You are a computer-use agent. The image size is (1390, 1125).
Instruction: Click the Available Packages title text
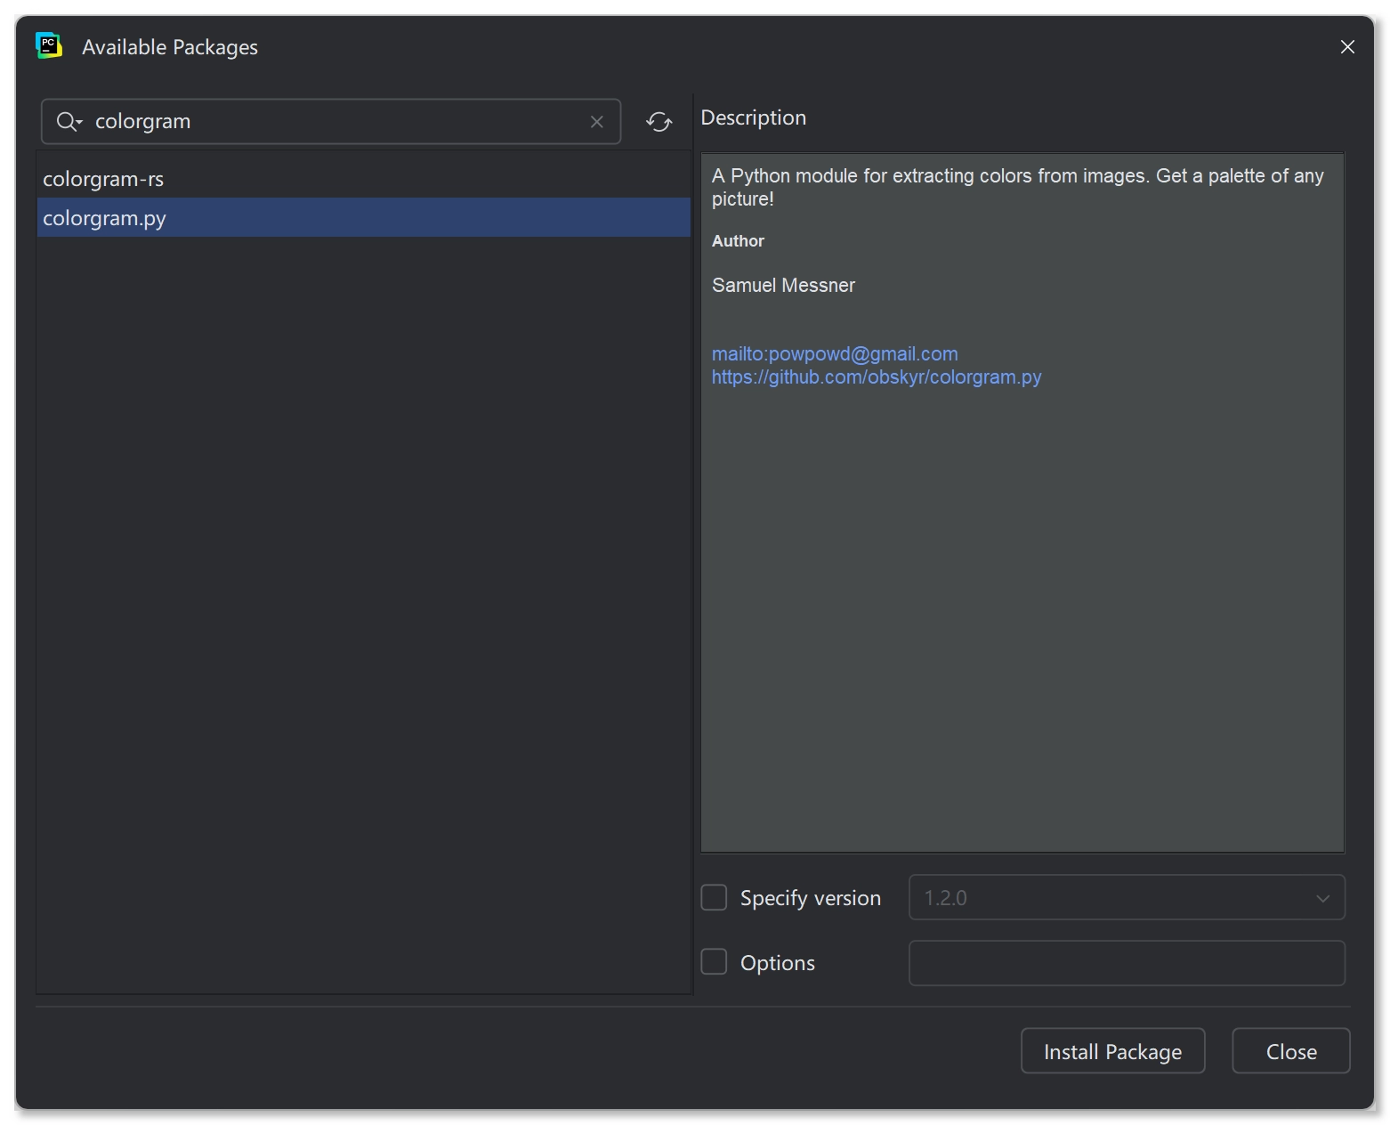coord(170,47)
